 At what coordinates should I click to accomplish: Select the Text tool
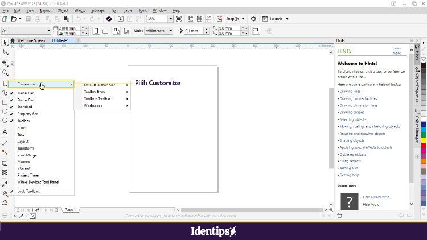tap(5, 132)
